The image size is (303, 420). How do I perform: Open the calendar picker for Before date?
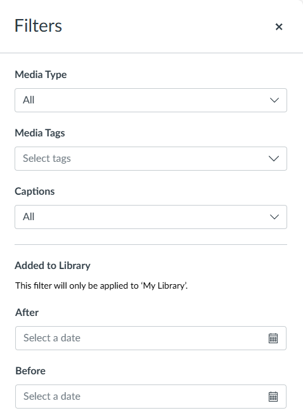click(x=273, y=397)
